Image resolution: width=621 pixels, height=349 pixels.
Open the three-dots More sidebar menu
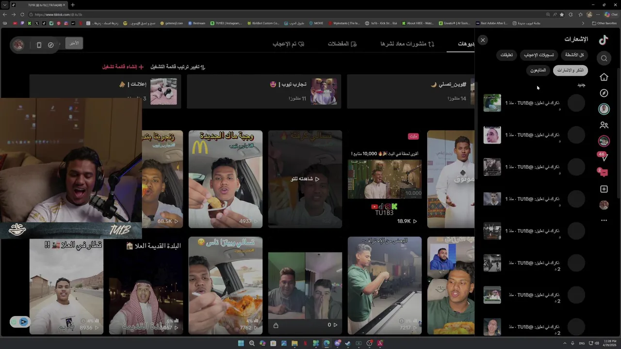(x=604, y=221)
